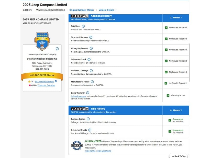This screenshot has height=158, width=211.
Task: Click the Airbag Deployment green checkmark
Action: (166, 50)
